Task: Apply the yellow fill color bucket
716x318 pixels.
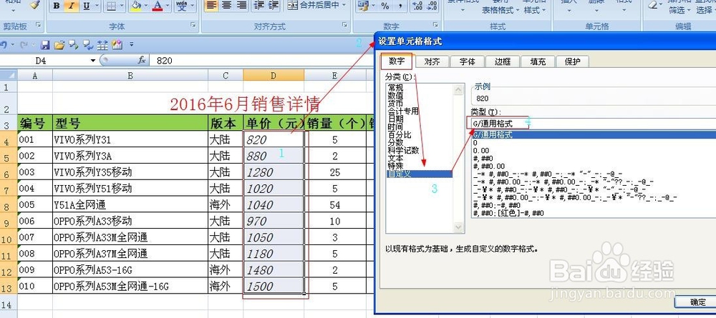Action: [x=135, y=6]
